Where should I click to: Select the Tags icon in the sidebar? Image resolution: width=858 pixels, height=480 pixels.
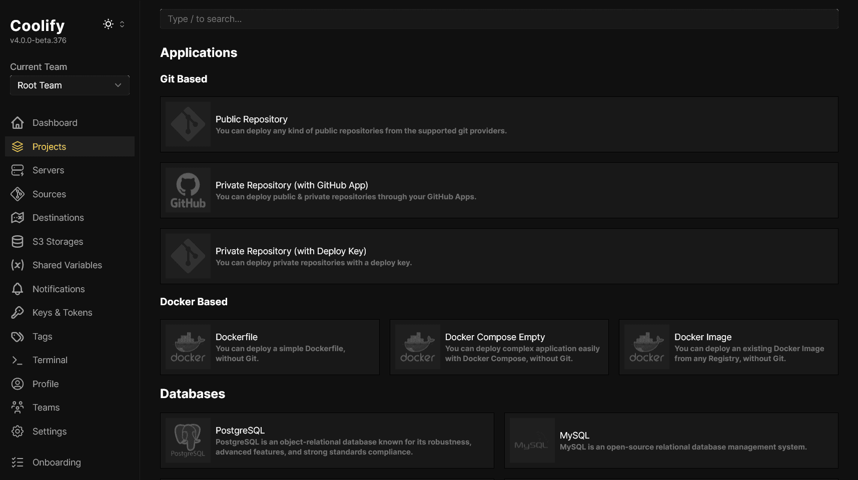click(17, 336)
